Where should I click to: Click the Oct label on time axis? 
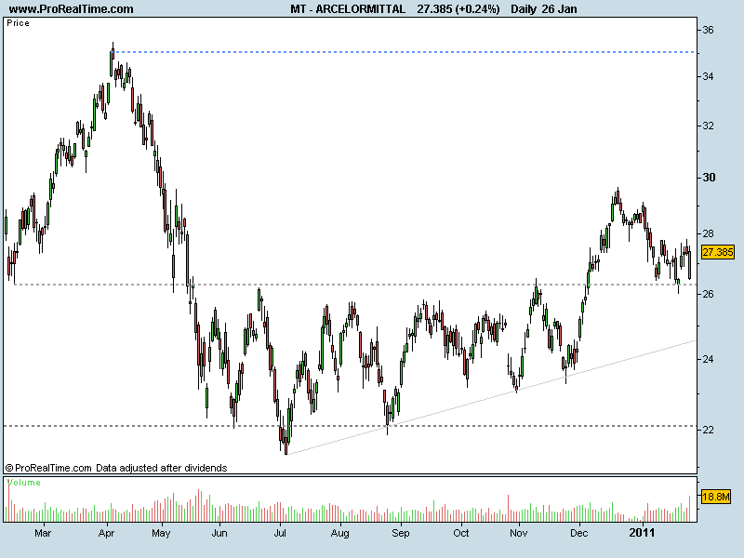point(460,533)
